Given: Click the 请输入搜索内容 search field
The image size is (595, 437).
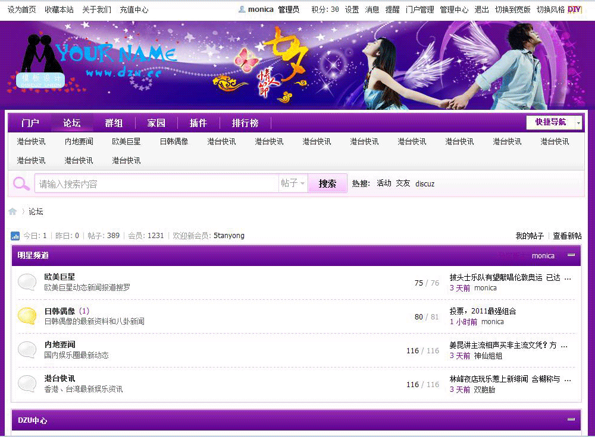Looking at the screenshot, I should [156, 183].
